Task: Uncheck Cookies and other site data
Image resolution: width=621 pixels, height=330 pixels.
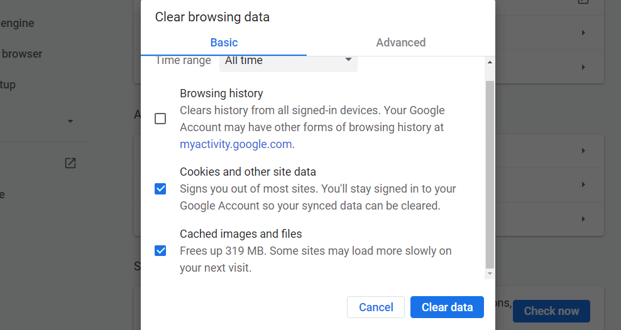Action: pyautogui.click(x=160, y=189)
